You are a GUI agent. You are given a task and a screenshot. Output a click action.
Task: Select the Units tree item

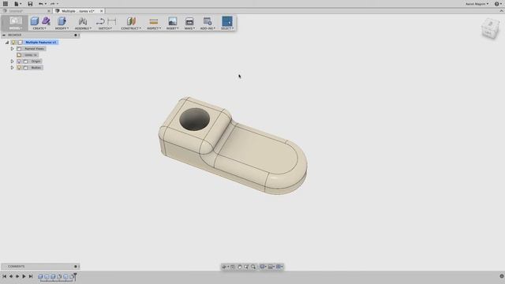point(31,55)
